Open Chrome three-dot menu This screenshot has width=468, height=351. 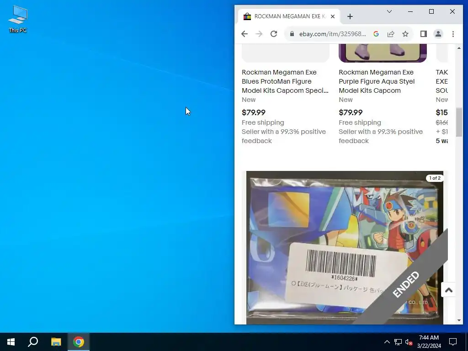(453, 34)
